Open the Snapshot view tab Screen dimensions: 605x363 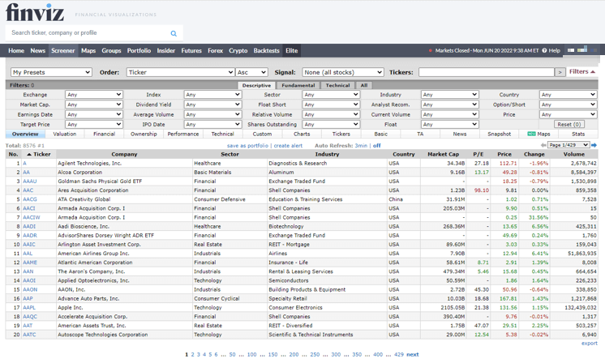tap(499, 135)
